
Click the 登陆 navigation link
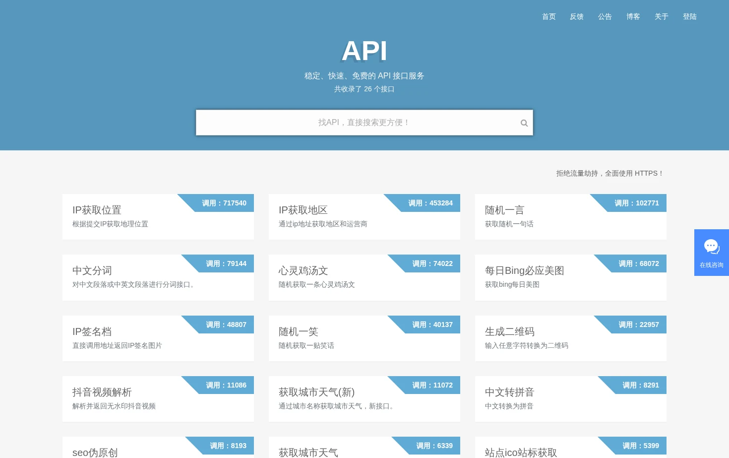[x=690, y=17]
